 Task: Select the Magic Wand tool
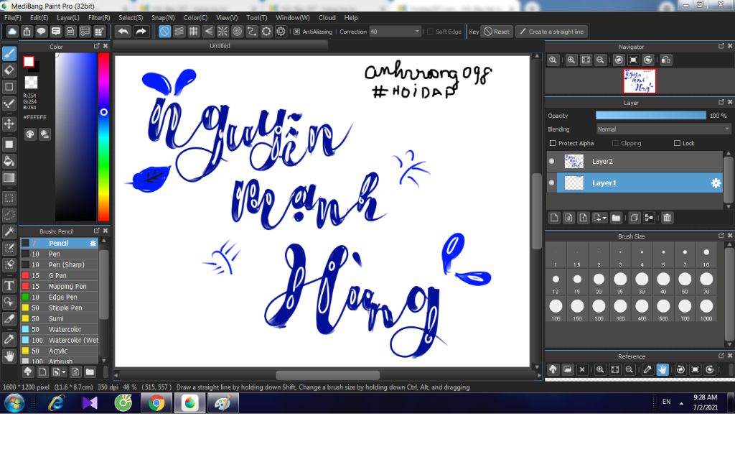9,231
